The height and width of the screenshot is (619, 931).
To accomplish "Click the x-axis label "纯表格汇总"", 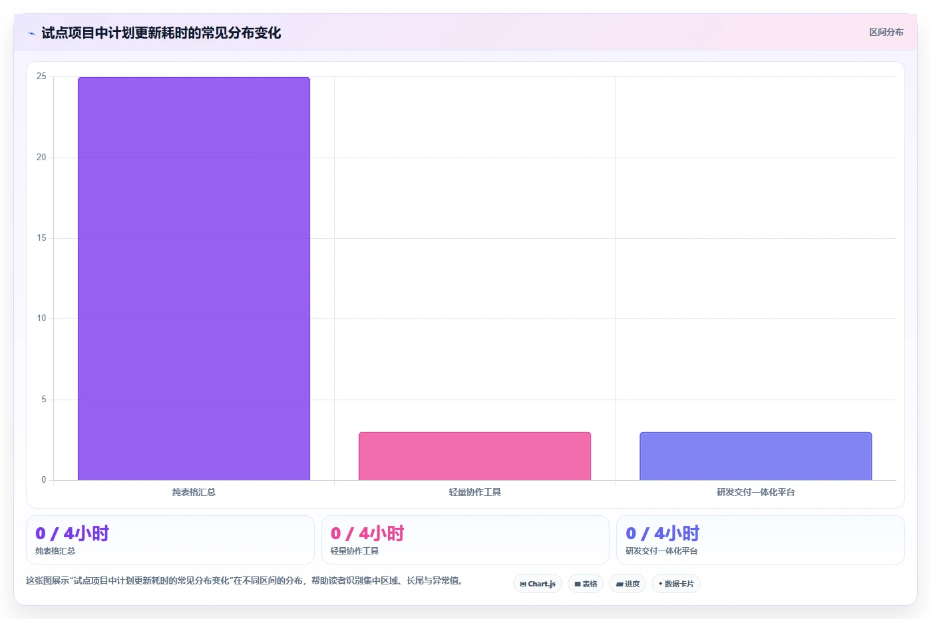I will [194, 492].
